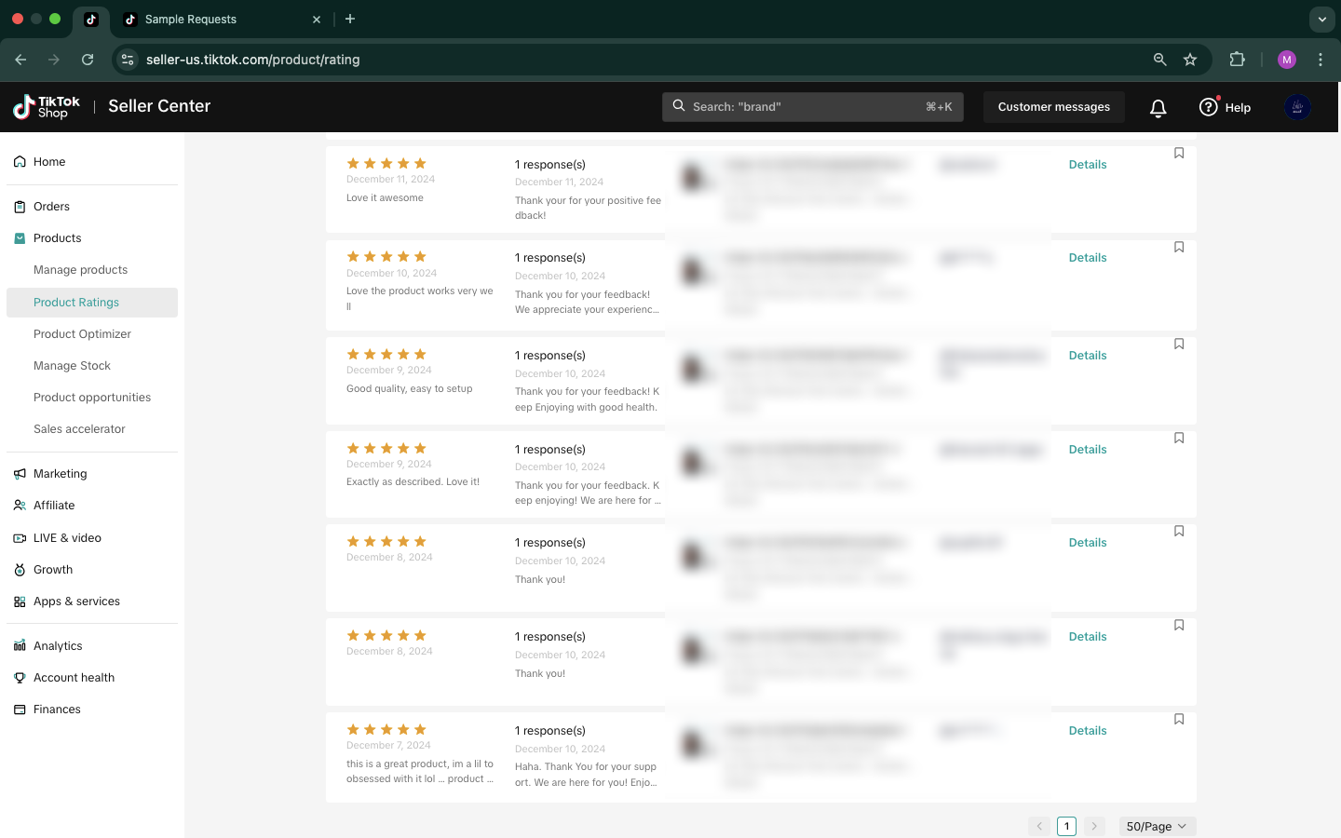Reload the page in the browser
1341x838 pixels.
point(88,60)
